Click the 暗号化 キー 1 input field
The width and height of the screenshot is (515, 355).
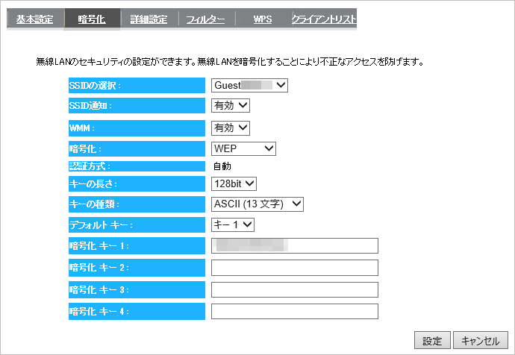pyautogui.click(x=295, y=246)
